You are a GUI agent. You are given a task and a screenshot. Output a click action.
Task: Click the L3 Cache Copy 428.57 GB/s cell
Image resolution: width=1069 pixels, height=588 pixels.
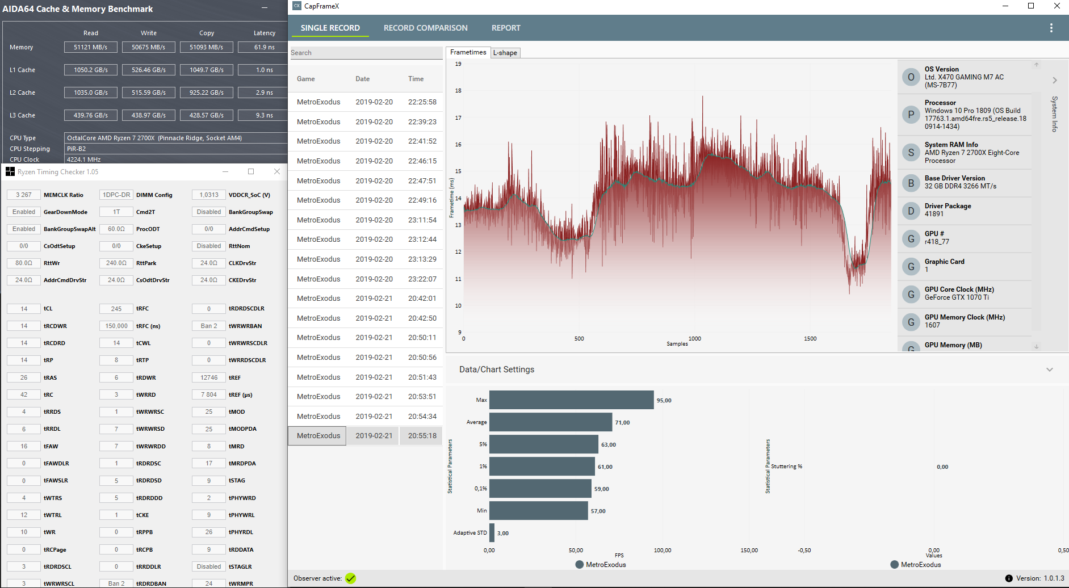[x=207, y=115]
